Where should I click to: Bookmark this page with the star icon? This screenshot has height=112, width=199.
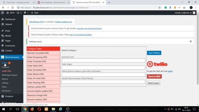160,7
